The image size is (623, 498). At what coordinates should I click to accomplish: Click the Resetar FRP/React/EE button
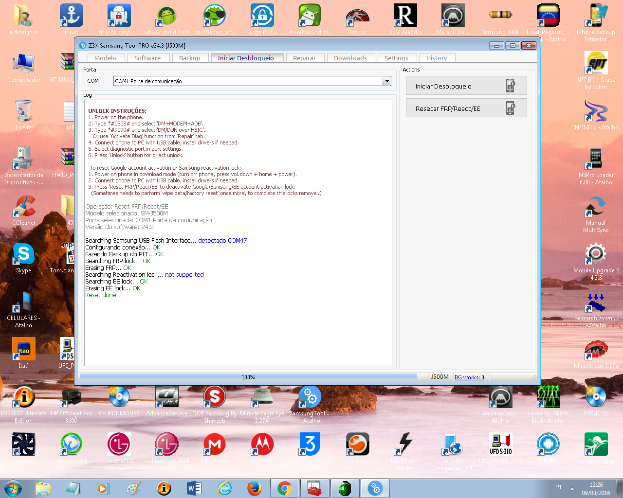pyautogui.click(x=466, y=108)
